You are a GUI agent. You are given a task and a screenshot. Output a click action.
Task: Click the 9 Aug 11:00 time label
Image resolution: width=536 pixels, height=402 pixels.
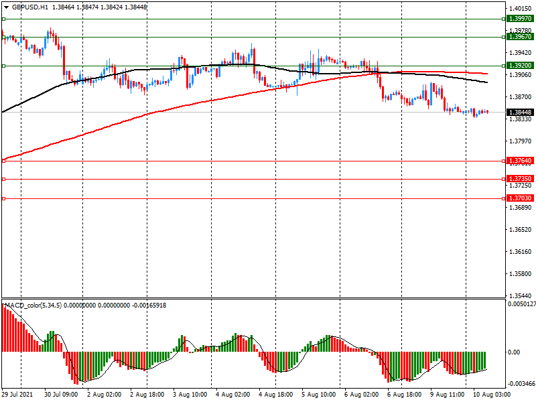point(447,395)
